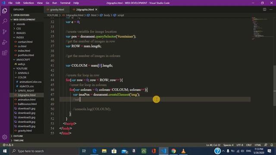Collapse the JAVASCRIPT folder
Image resolution: width=276 pixels, height=155 pixels.
[x=27, y=59]
